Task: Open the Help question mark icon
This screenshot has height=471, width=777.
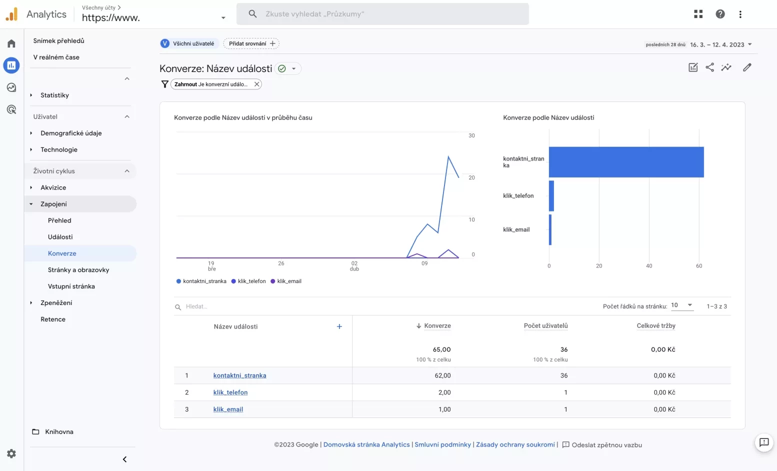Action: (720, 14)
